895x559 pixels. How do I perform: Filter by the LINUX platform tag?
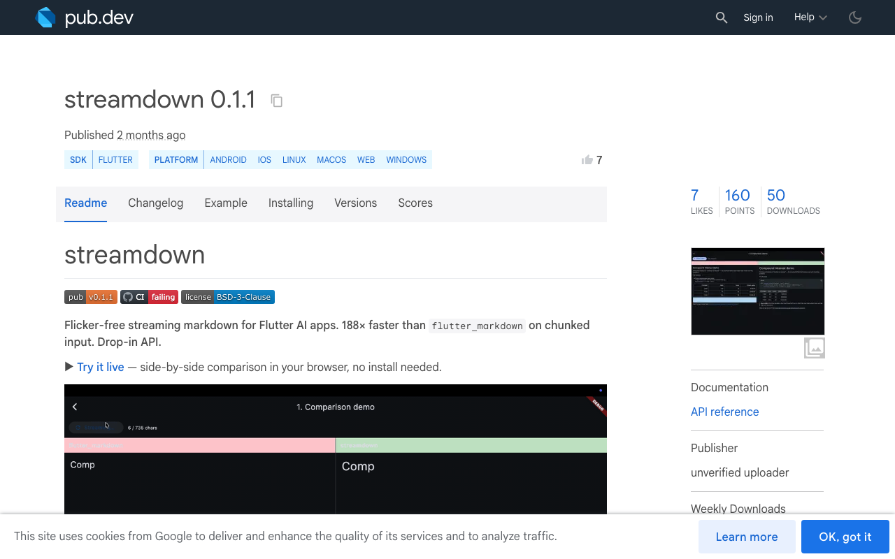[294, 160]
